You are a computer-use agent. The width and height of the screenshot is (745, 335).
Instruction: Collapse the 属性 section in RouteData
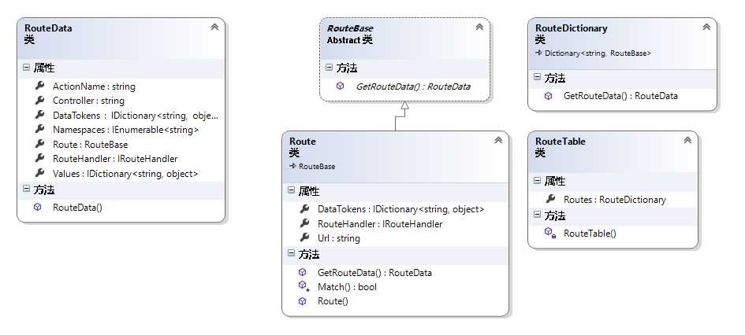27,68
